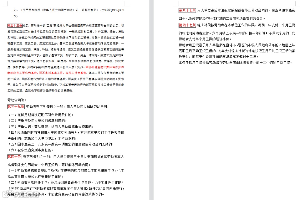Click item （一）在试用期间被证明不符合录用条件的

coord(41,115)
